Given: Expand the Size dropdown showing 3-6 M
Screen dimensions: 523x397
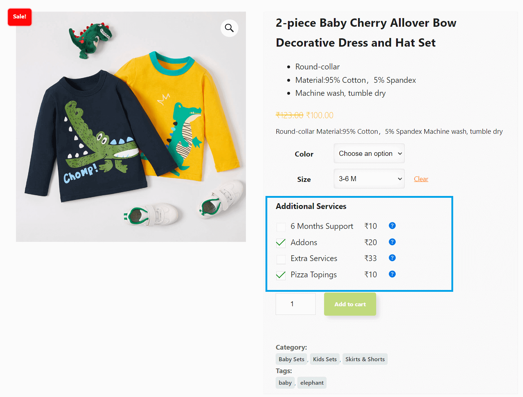Looking at the screenshot, I should pyautogui.click(x=369, y=179).
